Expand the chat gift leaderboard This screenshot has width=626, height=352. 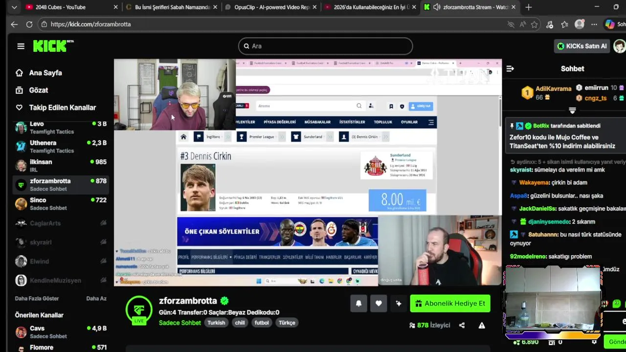[x=572, y=110]
